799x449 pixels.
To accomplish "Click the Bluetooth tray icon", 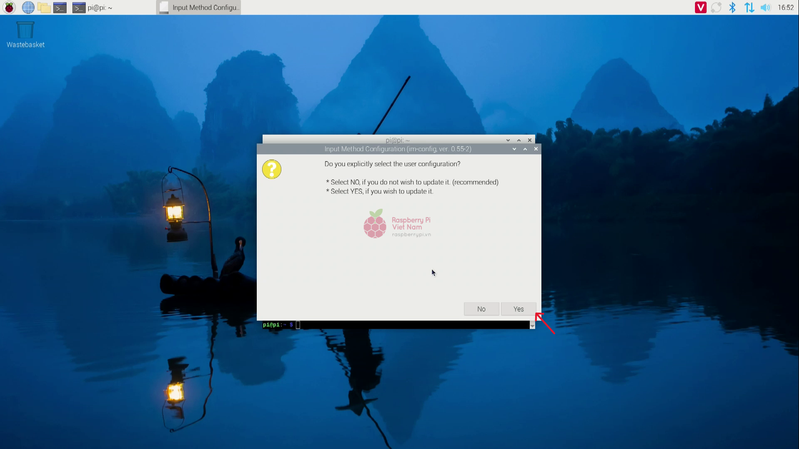I will point(732,7).
